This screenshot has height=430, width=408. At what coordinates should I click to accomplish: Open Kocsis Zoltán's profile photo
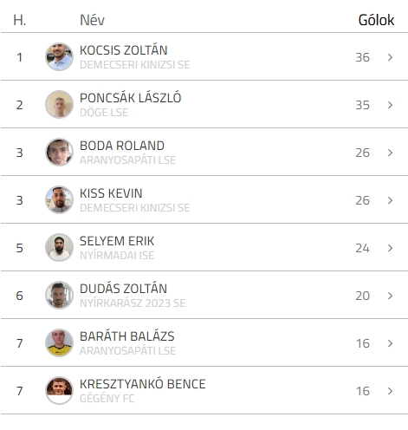(59, 56)
